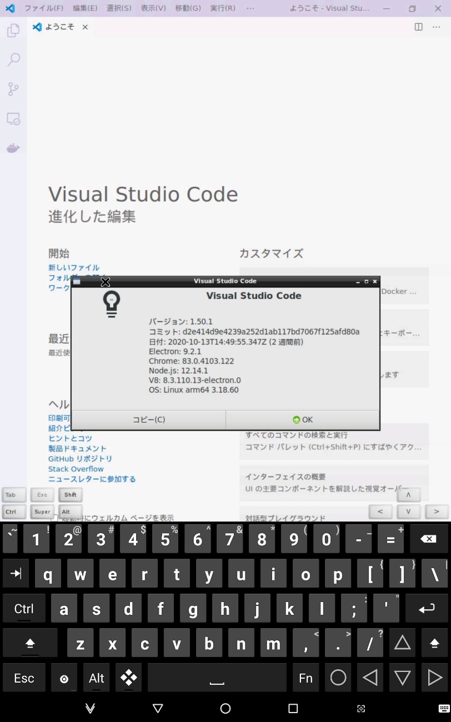The image size is (451, 722).
Task: Open GitHub リポジトリ link
Action: 80,459
